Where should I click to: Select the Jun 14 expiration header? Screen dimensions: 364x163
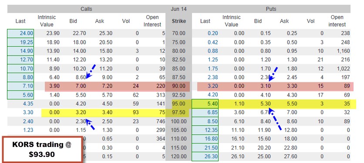click(179, 9)
